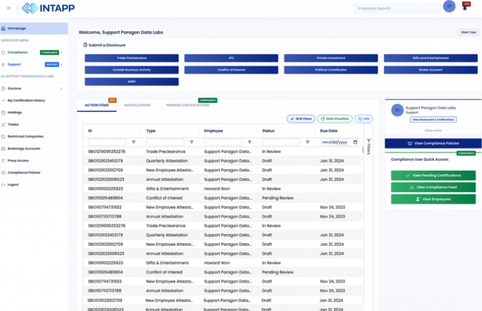Click View Pending Certifications button

click(x=433, y=176)
